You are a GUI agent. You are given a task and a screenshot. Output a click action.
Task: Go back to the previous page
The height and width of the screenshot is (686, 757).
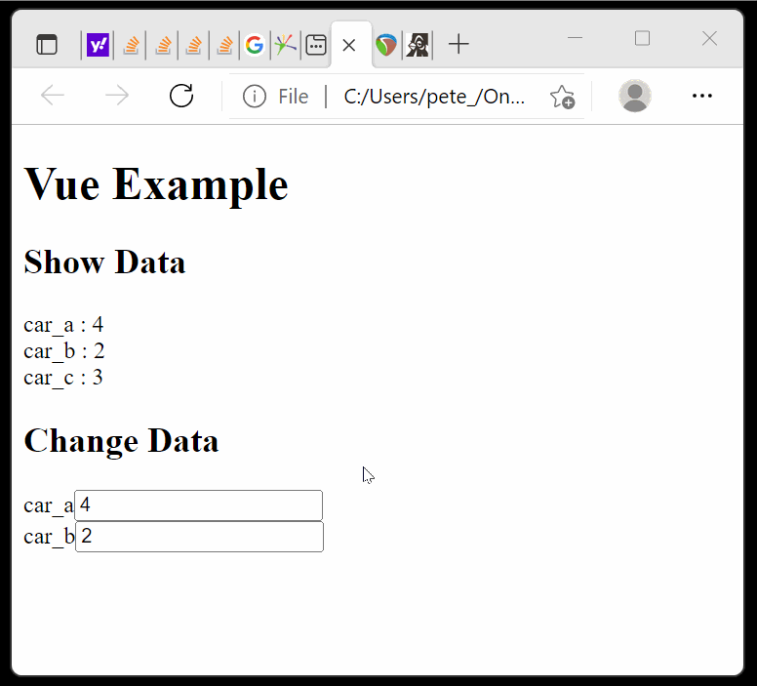[52, 96]
